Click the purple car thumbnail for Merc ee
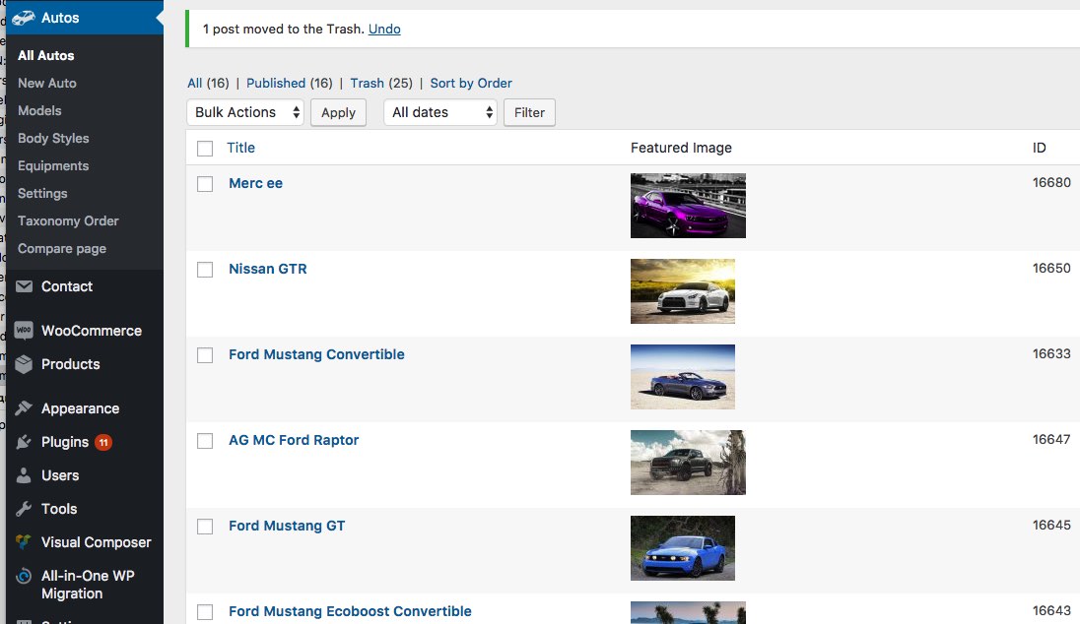 [688, 206]
